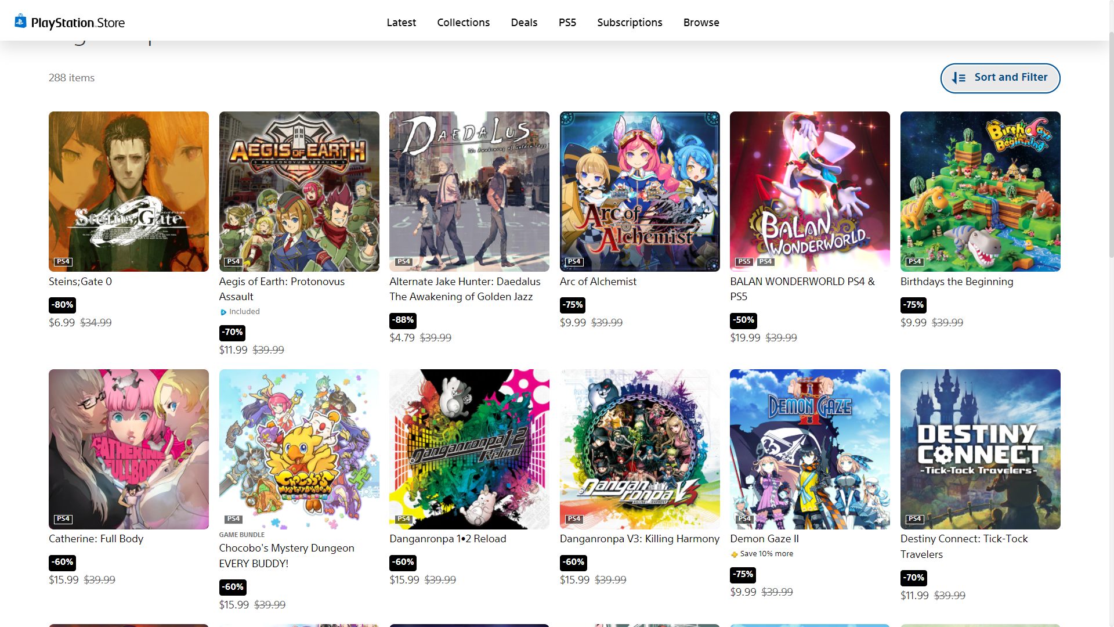Go to the Deals tab
This screenshot has height=627, width=1114.
point(524,23)
